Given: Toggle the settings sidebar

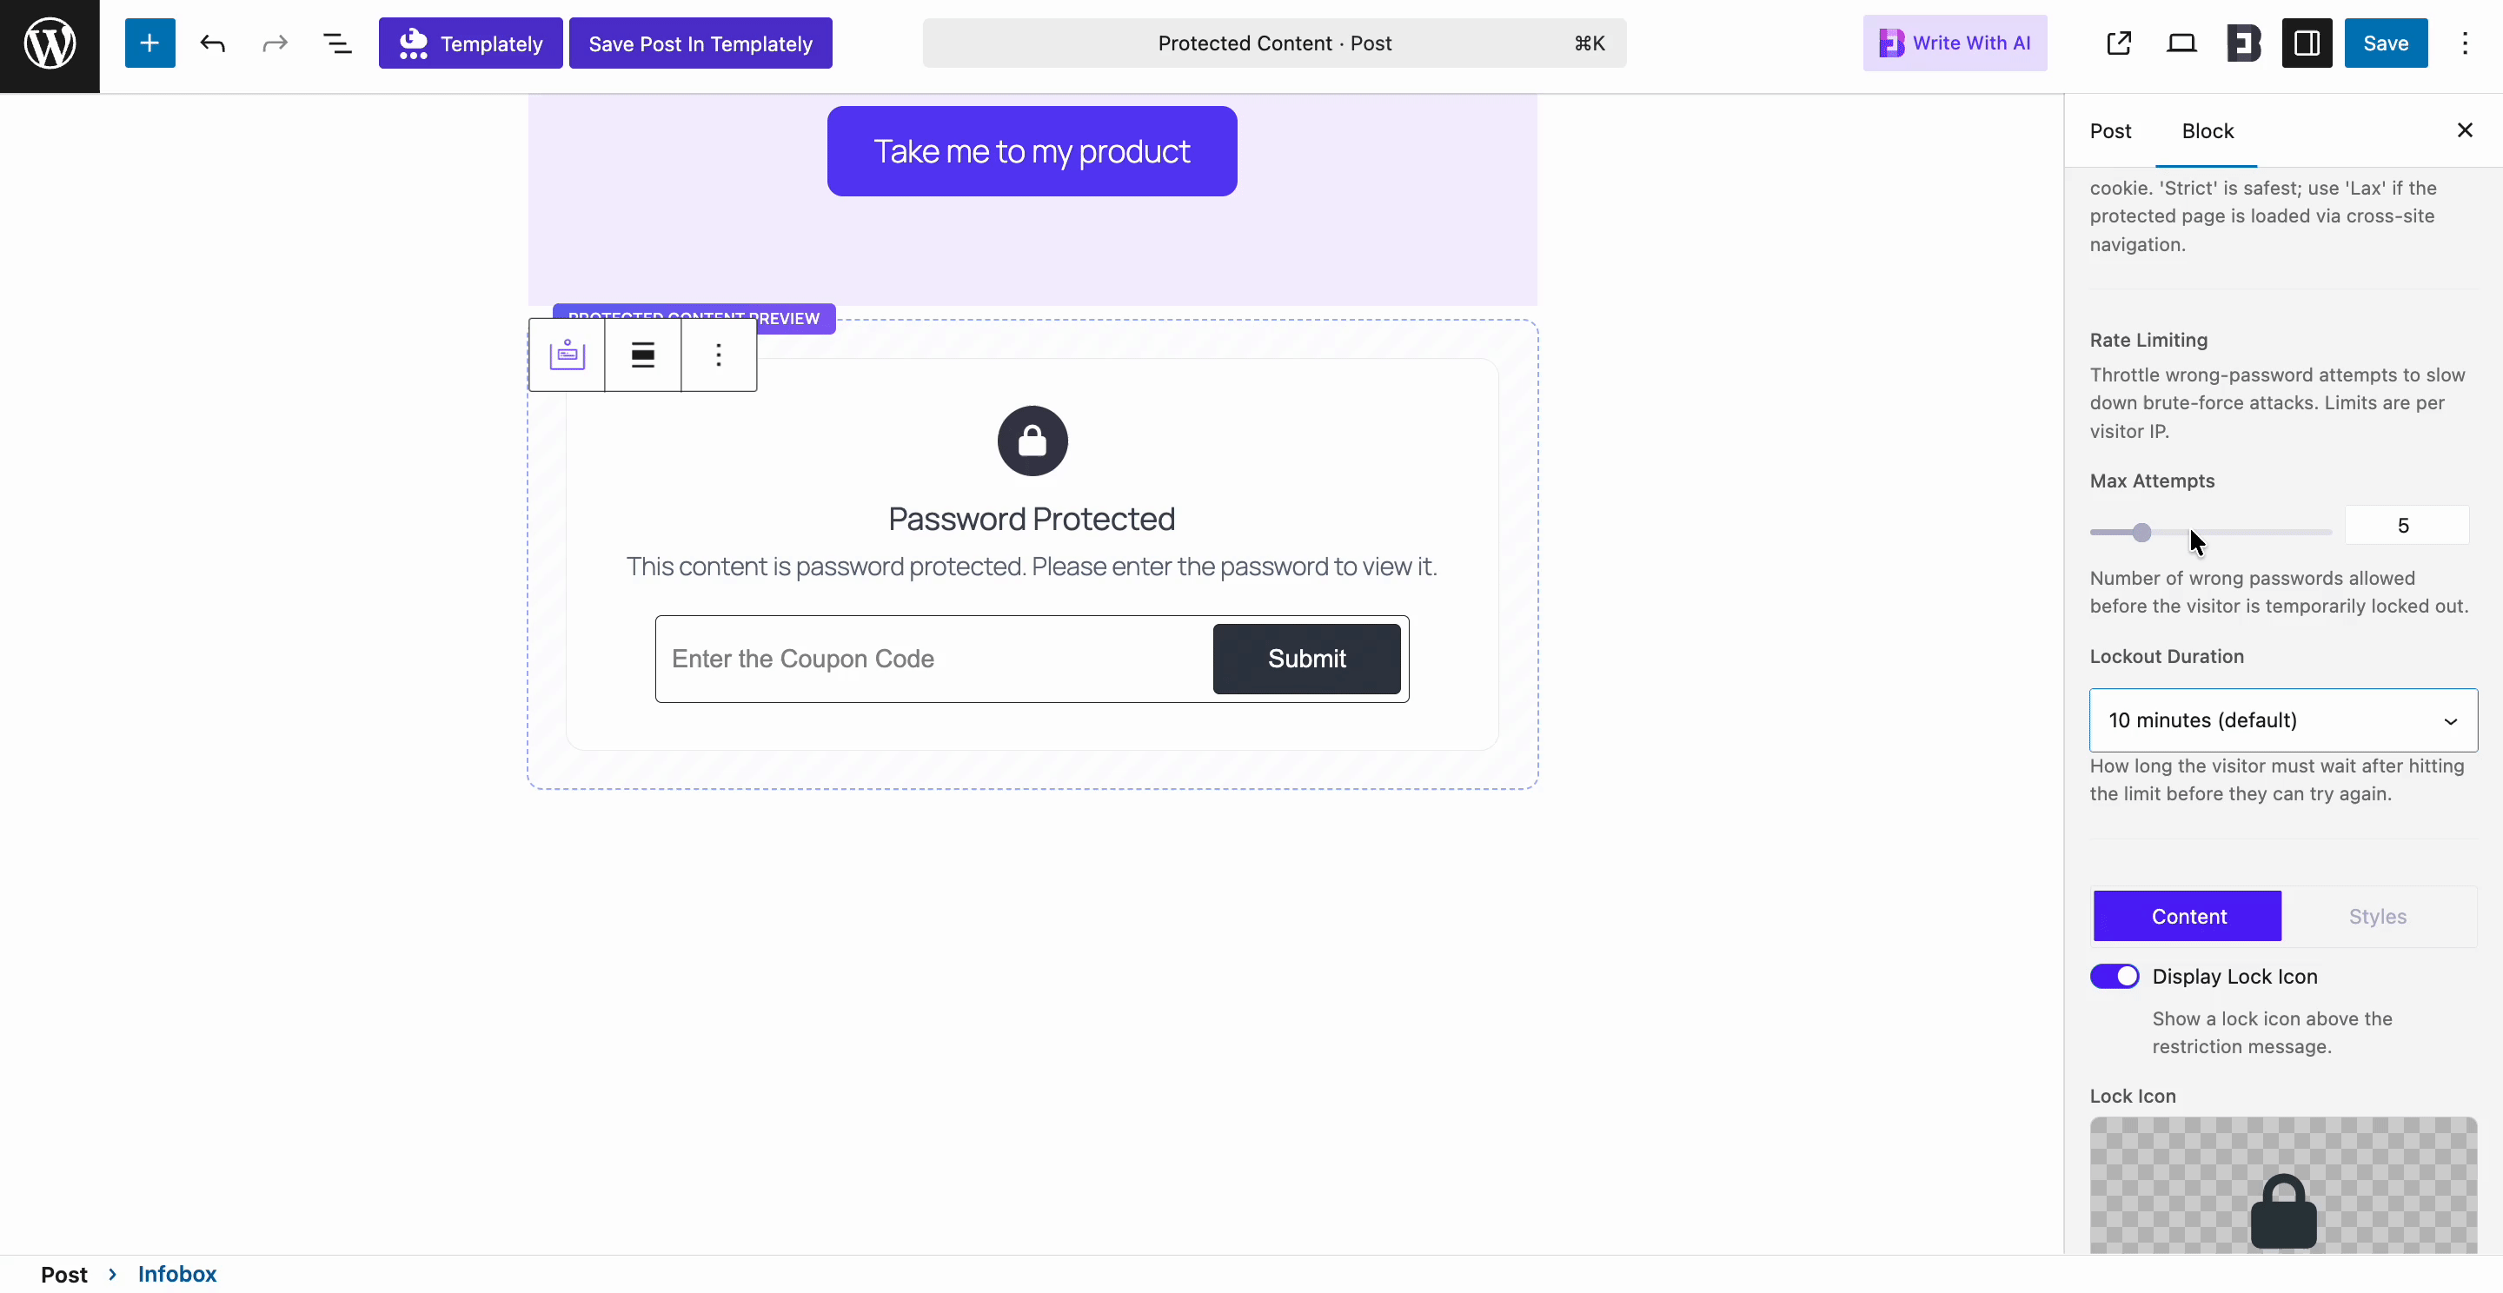Looking at the screenshot, I should (2307, 43).
